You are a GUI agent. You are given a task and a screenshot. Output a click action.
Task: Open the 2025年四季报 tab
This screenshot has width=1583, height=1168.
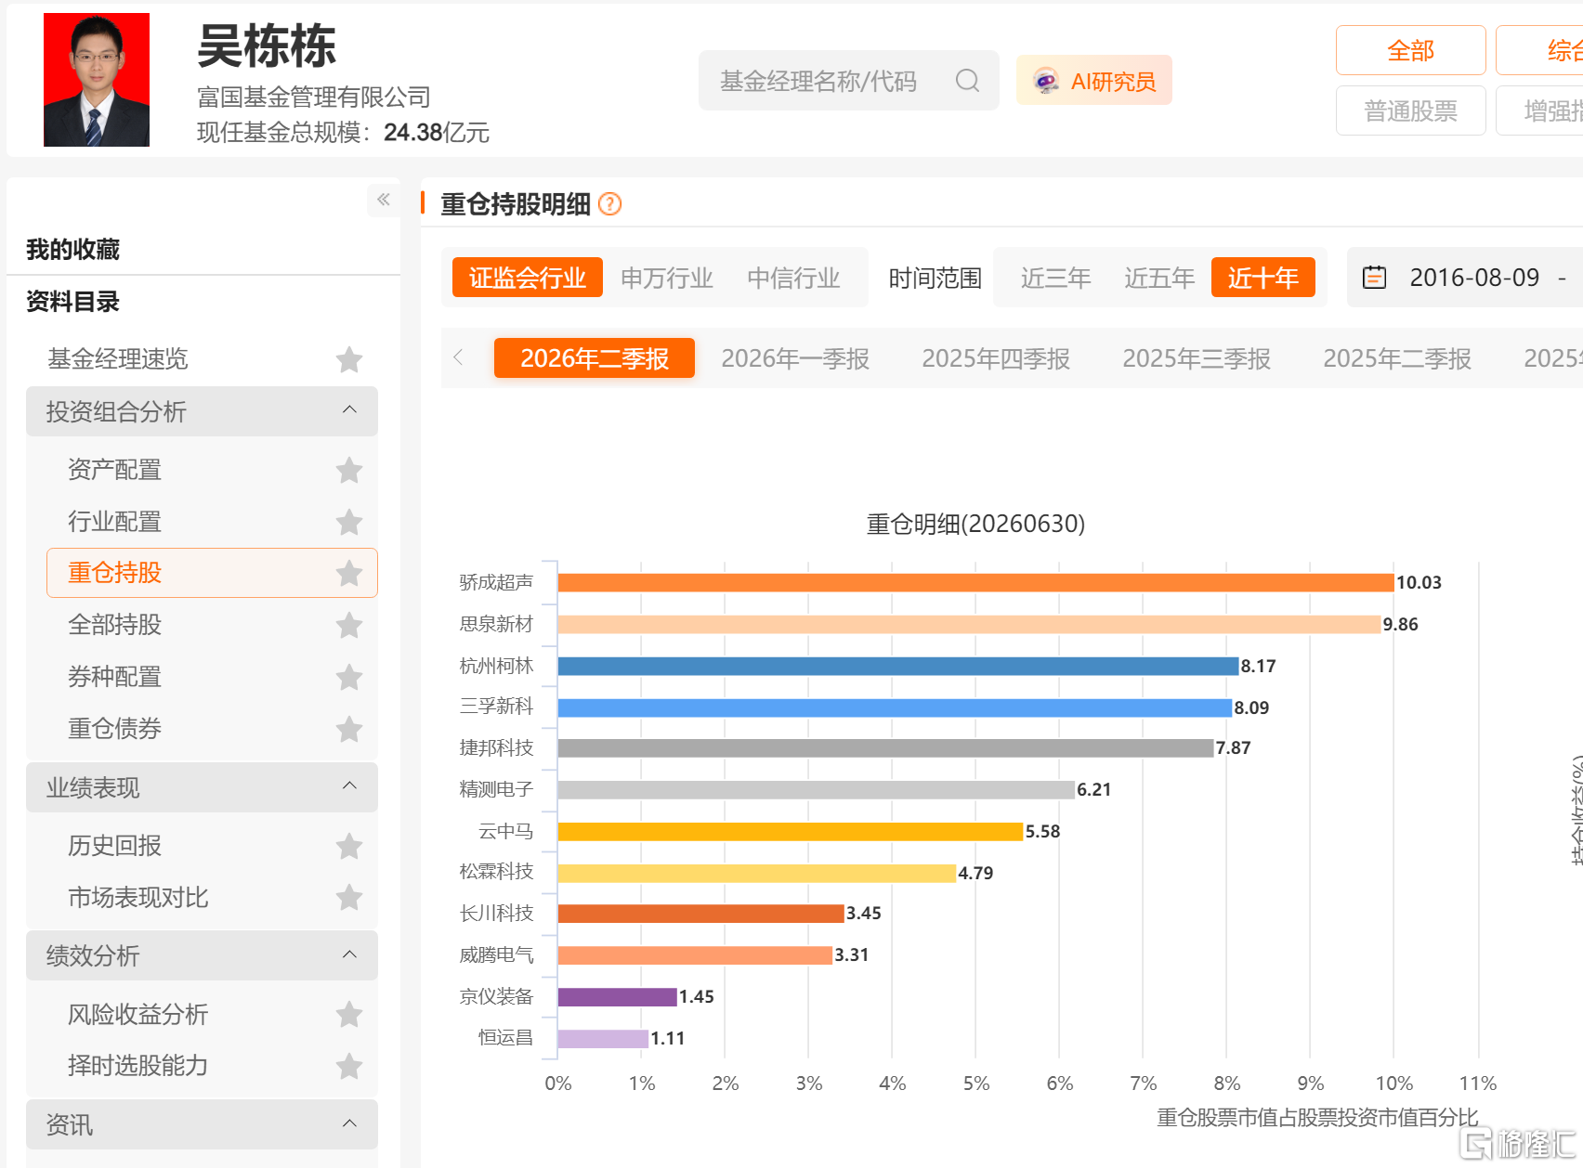click(x=996, y=358)
